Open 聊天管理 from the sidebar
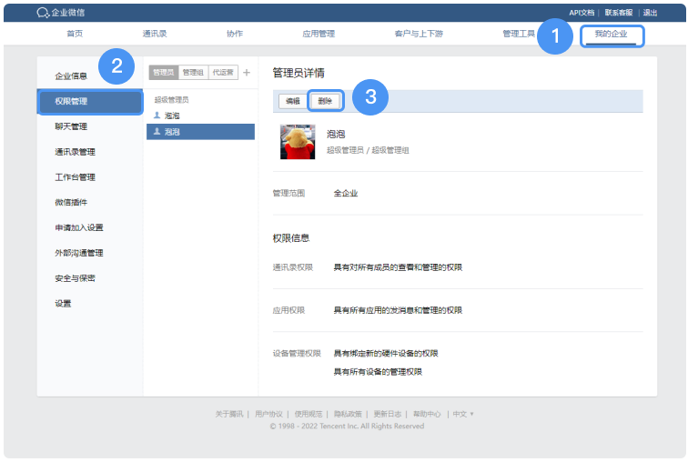 (x=71, y=126)
